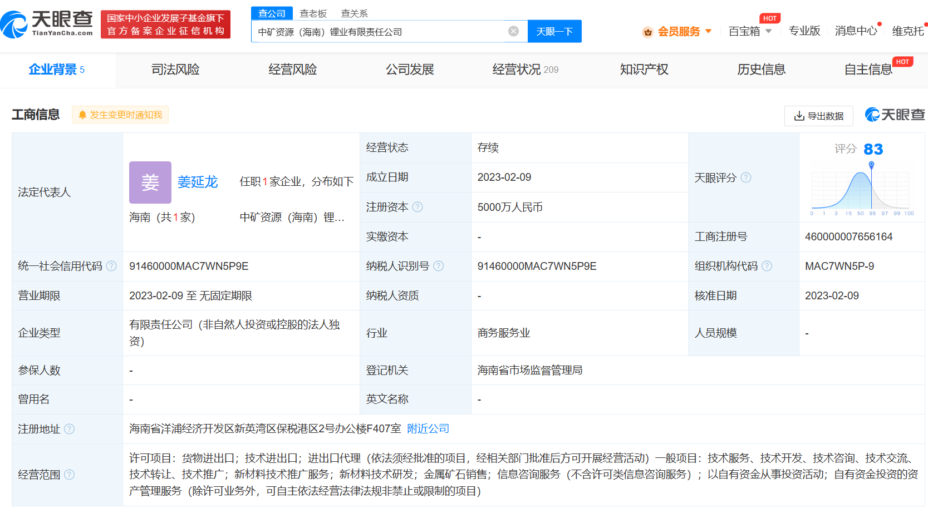Open 专业版 link
The width and height of the screenshot is (928, 508).
(x=804, y=31)
